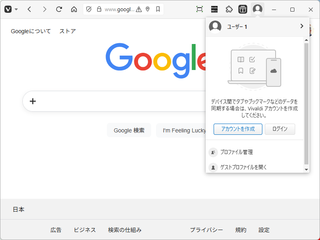
Task: Open 検索の仕組み footer link
Action: tap(125, 230)
